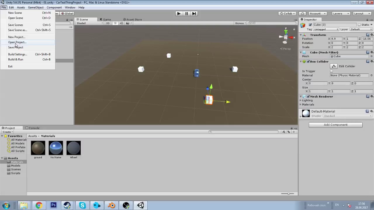
Task: Switch to the Console tab
Action: coord(32,128)
